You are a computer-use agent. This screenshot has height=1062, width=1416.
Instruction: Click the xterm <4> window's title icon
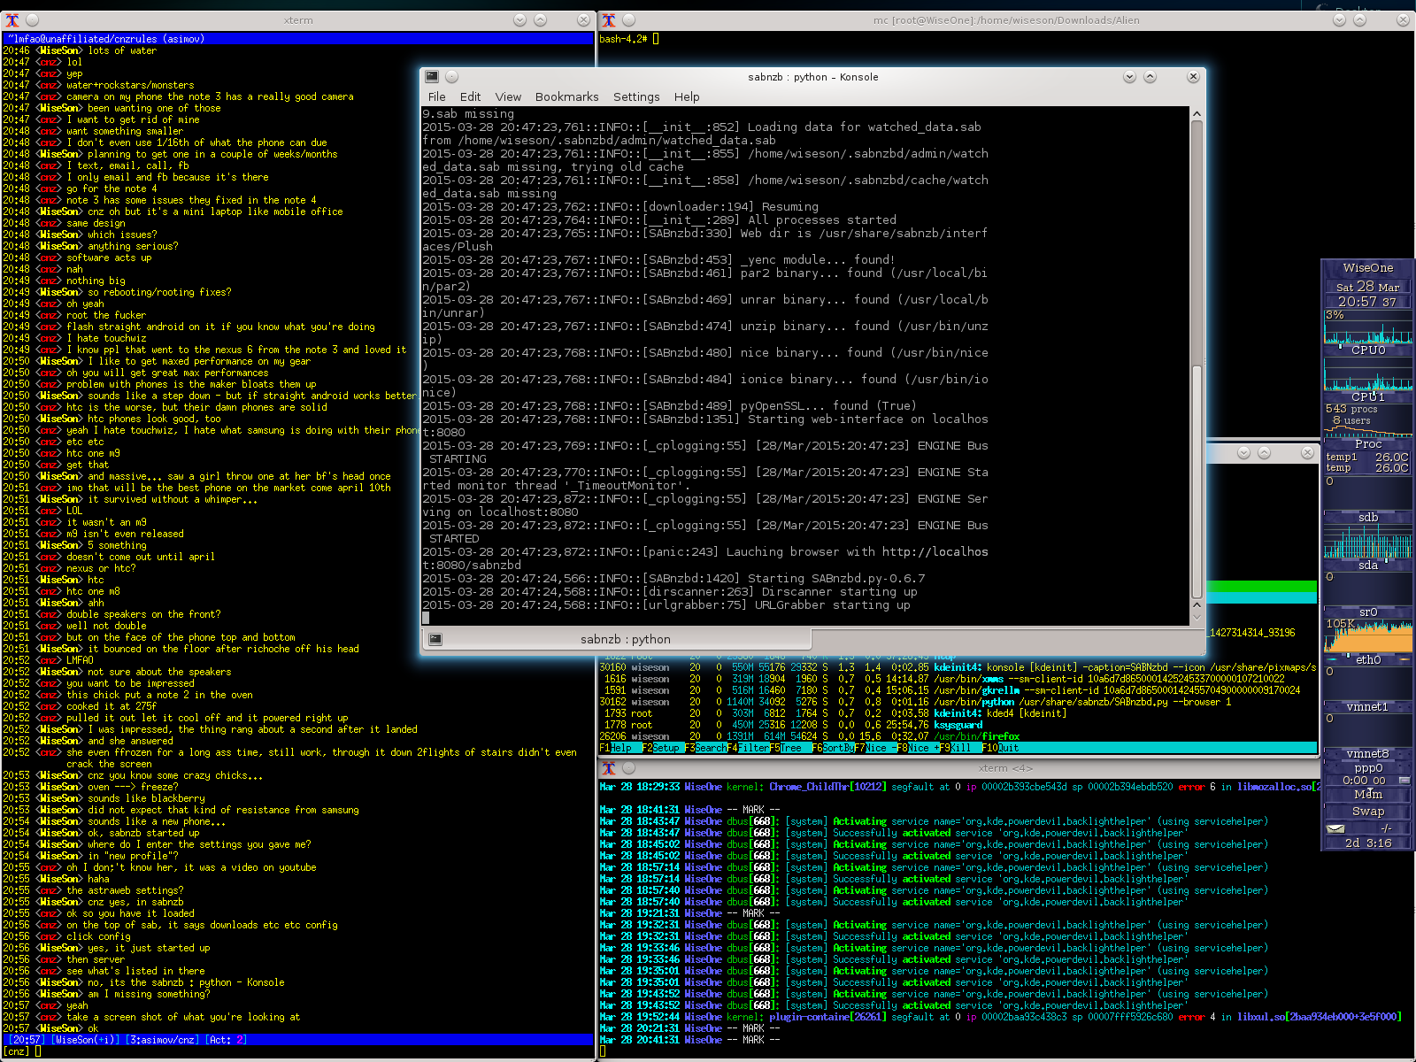[608, 768]
